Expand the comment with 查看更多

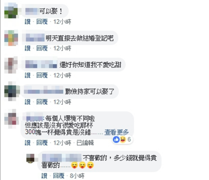coord(116,132)
